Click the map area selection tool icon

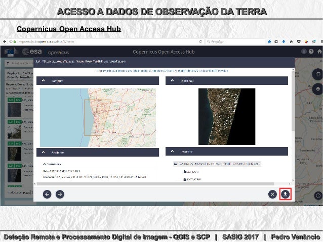click(x=318, y=74)
